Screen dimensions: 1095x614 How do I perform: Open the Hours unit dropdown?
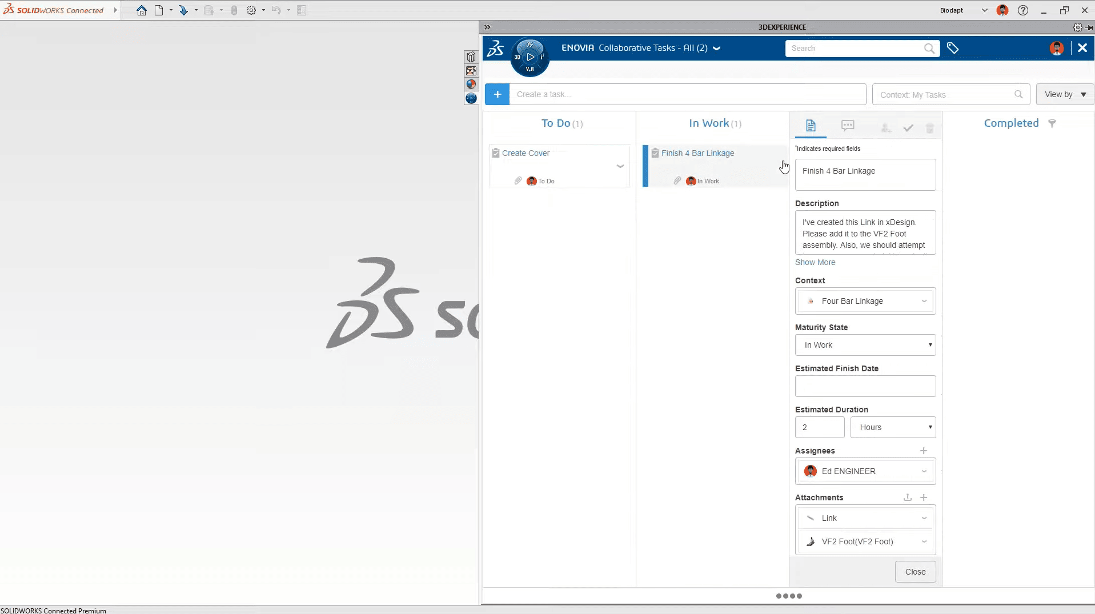[893, 427]
